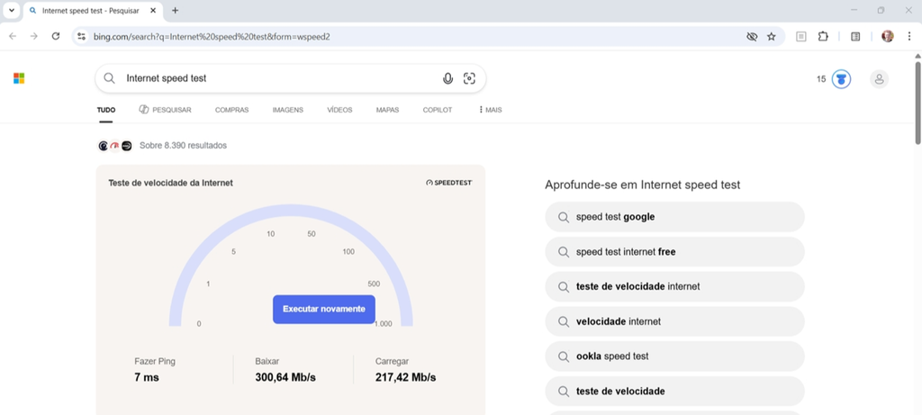Screen dimensions: 922x415
Task: Open the COPILOT tab
Action: (438, 110)
